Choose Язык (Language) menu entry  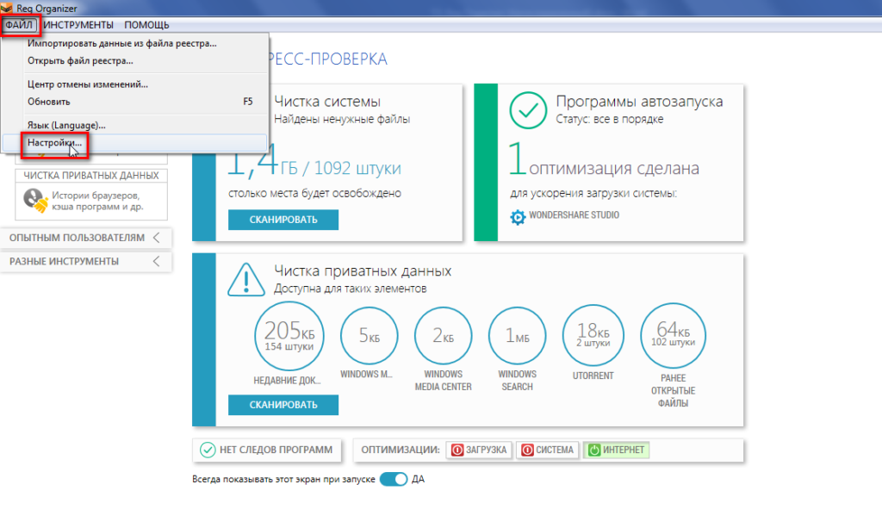67,125
